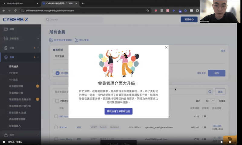Viewport: 242px width, 145px height.
Task: Pause the video with playback button
Action: point(4,142)
